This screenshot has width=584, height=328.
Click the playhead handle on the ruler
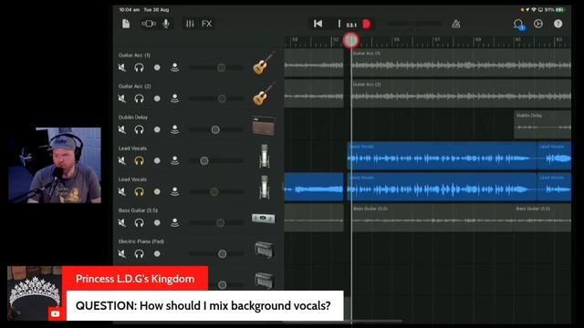coord(351,40)
